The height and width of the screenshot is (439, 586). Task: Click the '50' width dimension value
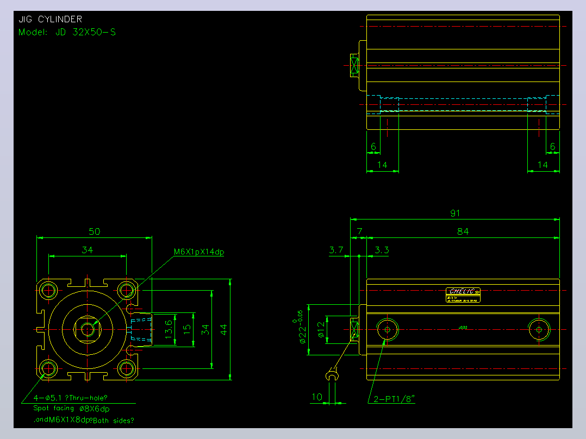(94, 231)
